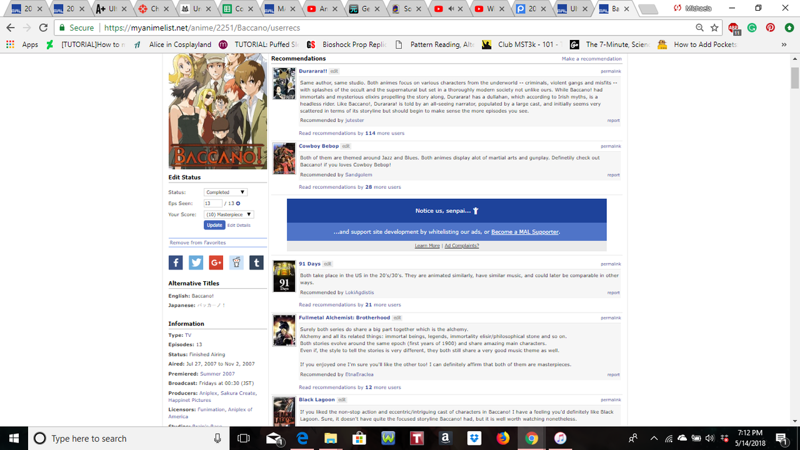Open Dropbox from the taskbar
The height and width of the screenshot is (450, 800).
474,438
